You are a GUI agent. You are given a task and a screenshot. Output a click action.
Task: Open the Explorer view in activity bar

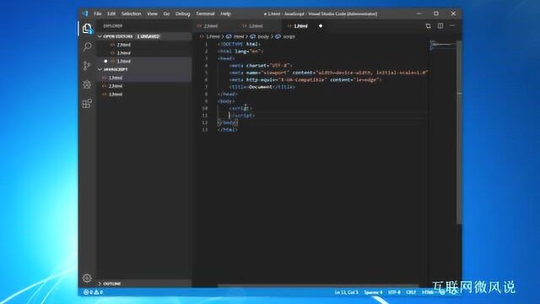click(x=87, y=28)
